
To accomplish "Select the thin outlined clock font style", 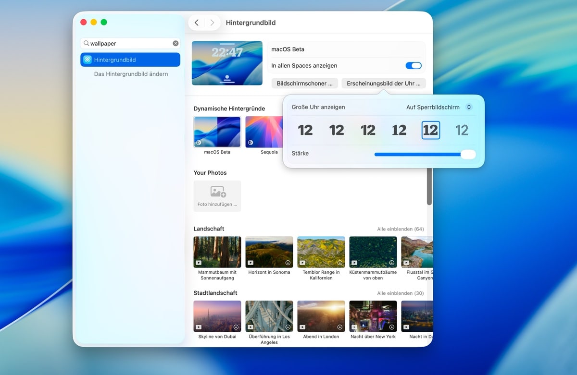I will pos(462,130).
